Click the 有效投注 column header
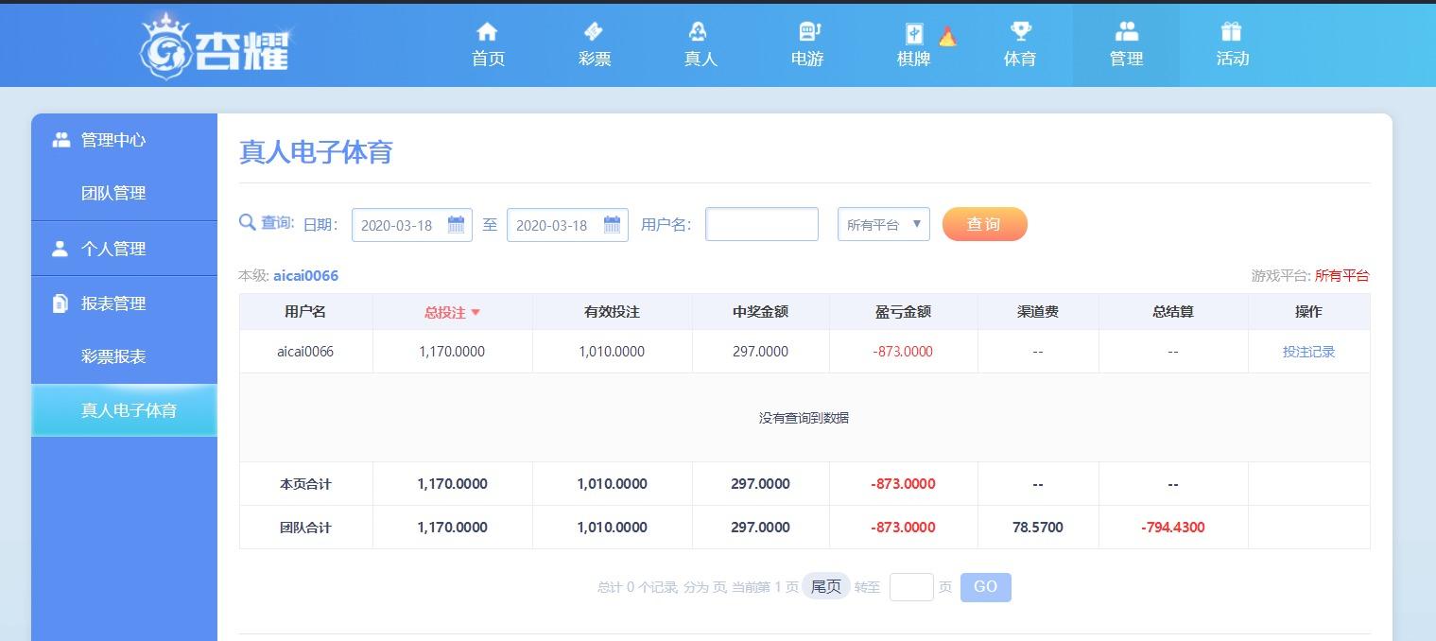This screenshot has width=1436, height=641. pos(613,312)
